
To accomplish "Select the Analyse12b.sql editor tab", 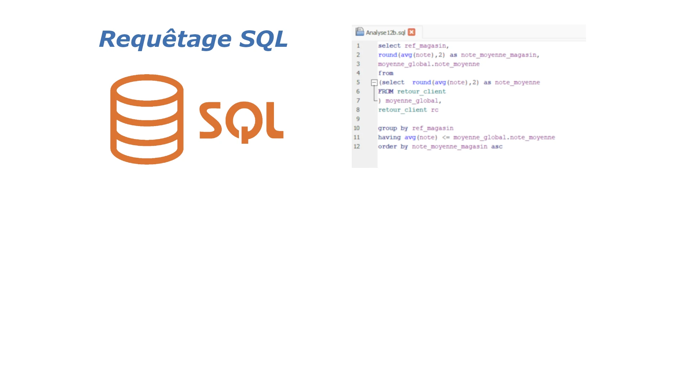I will coord(385,32).
